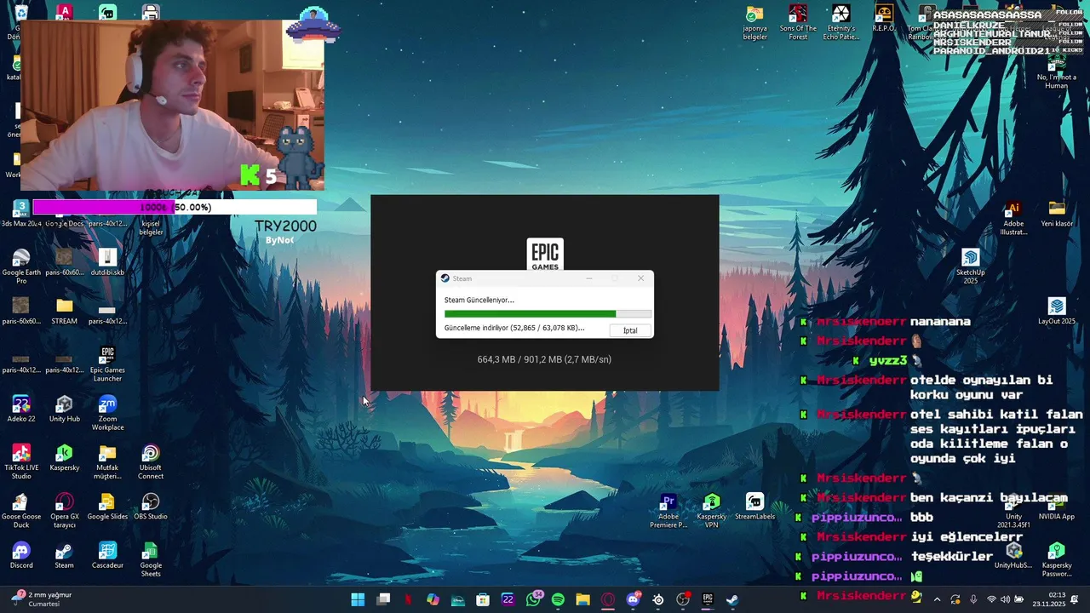Launch Goose Goose Duck shortcut
Image resolution: width=1090 pixels, height=613 pixels.
(x=21, y=510)
